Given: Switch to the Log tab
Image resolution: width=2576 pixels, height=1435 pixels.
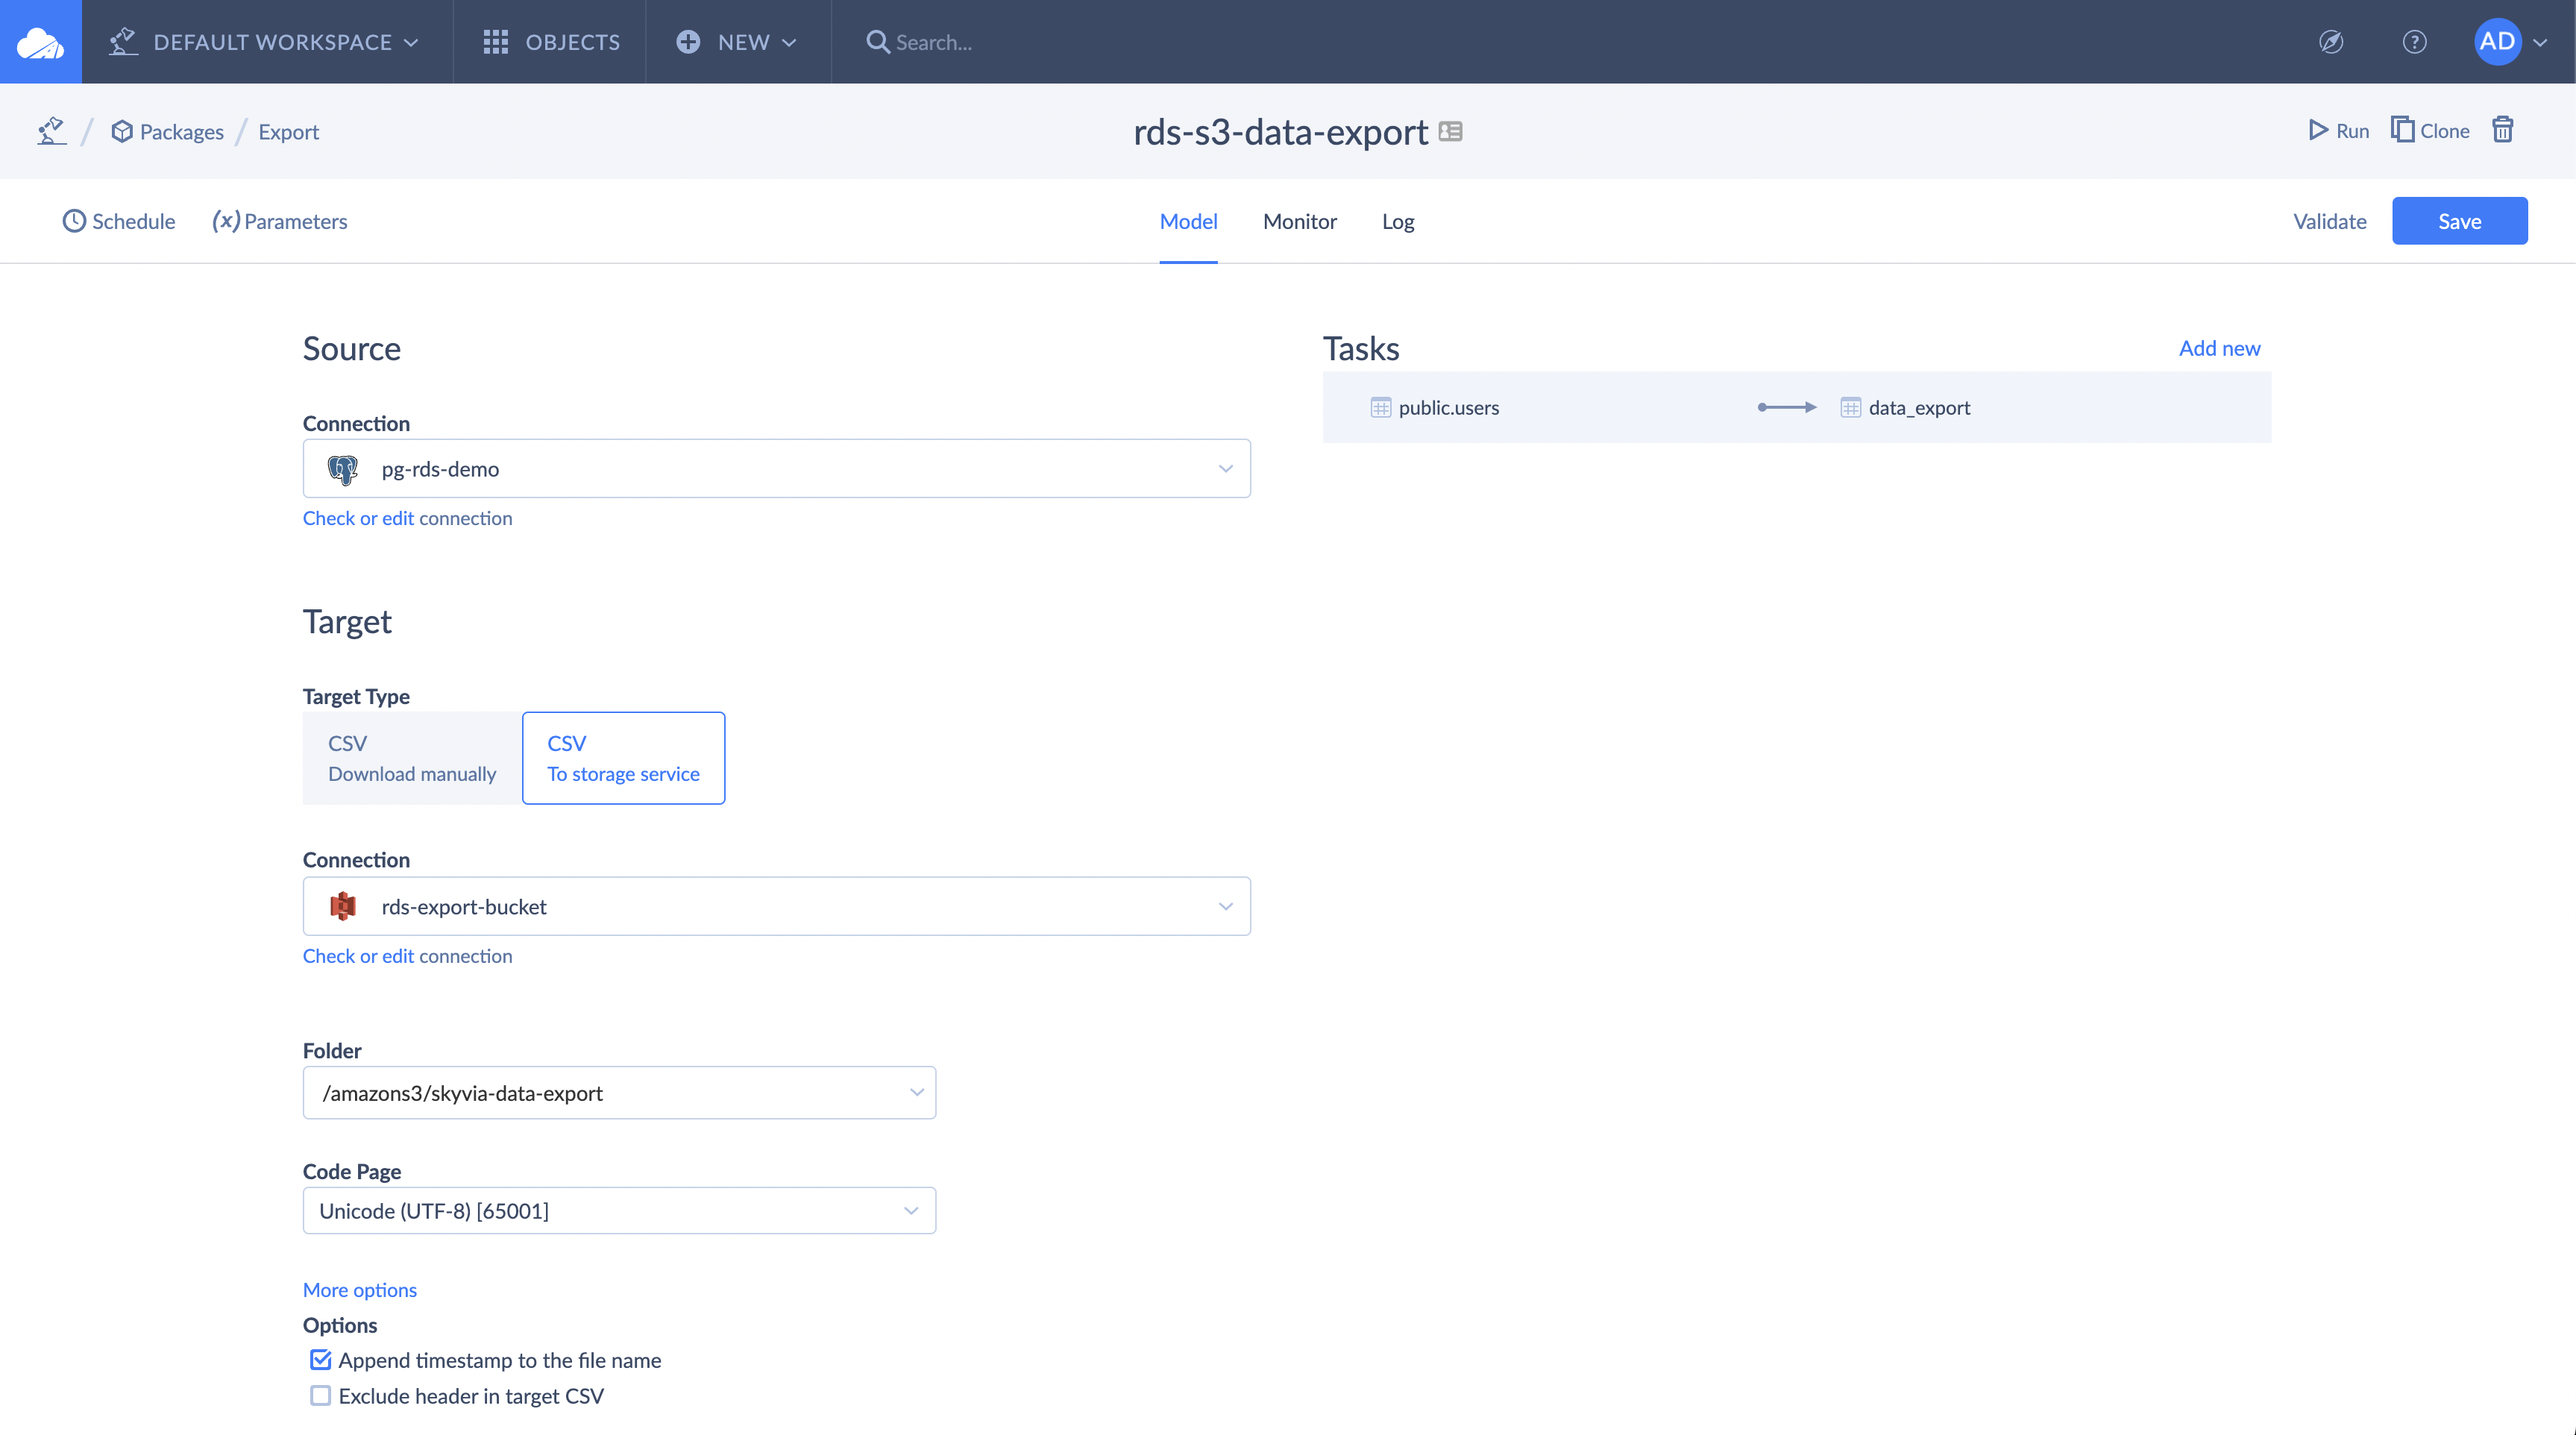Looking at the screenshot, I should (1397, 221).
